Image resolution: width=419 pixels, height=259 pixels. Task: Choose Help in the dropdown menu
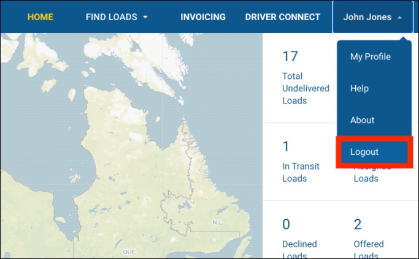359,89
